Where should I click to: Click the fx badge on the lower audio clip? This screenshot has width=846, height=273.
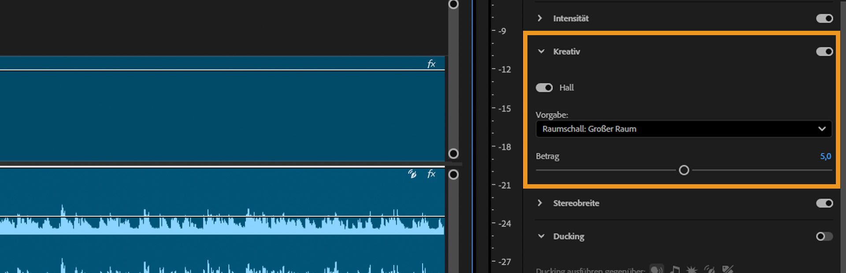point(431,174)
